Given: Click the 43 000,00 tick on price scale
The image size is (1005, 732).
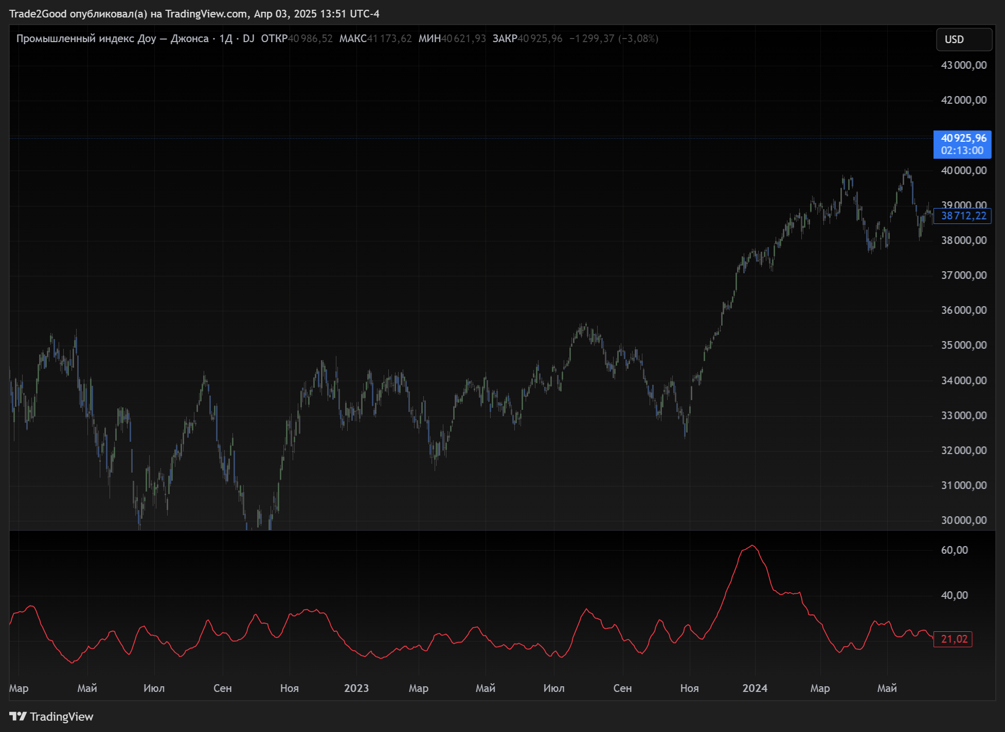Looking at the screenshot, I should [x=963, y=65].
